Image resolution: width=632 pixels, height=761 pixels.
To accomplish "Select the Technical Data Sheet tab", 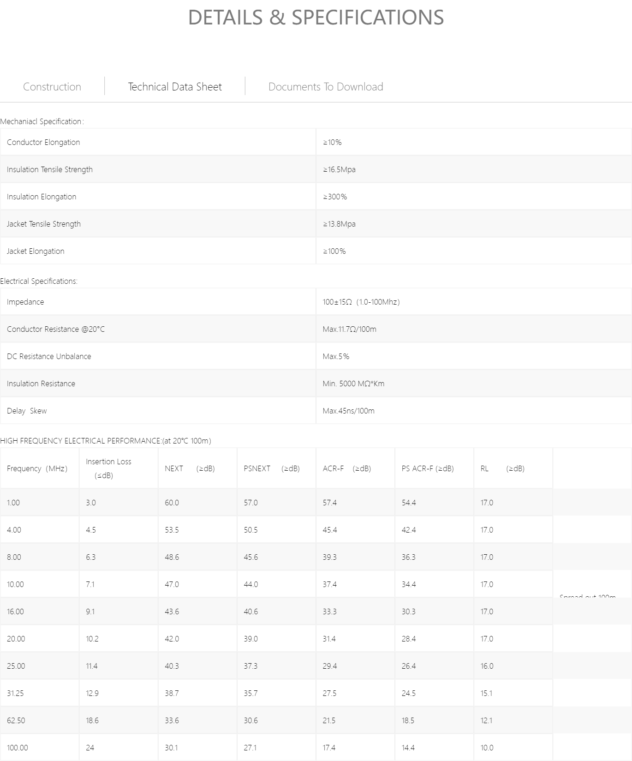I will click(175, 87).
